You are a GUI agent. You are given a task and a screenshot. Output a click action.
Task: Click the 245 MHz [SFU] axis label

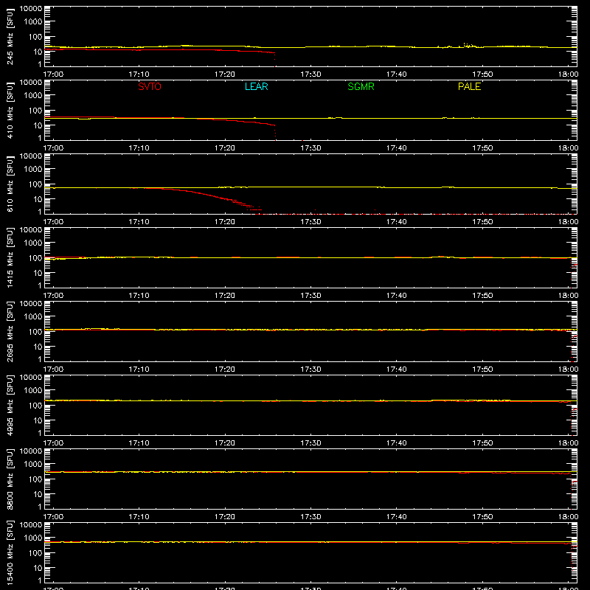tap(10, 37)
